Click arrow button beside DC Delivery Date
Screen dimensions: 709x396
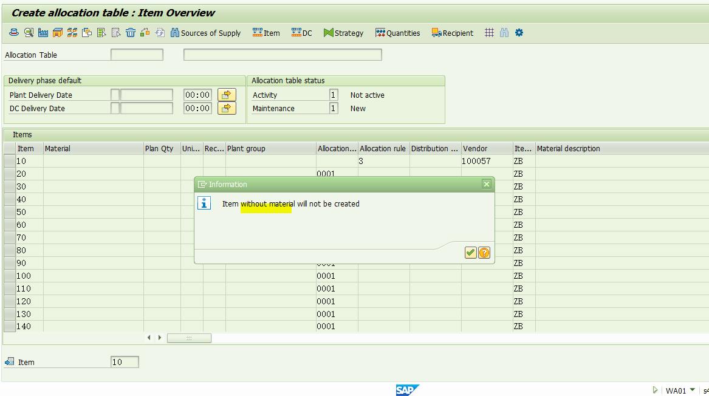[x=227, y=109]
